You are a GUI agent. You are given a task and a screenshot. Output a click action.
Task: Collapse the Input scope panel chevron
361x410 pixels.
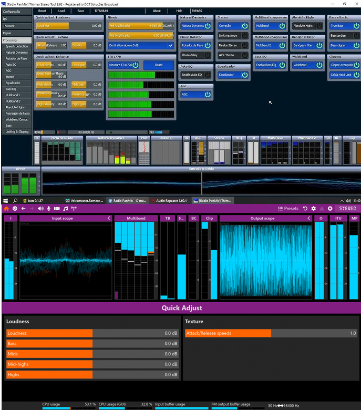pyautogui.click(x=109, y=218)
